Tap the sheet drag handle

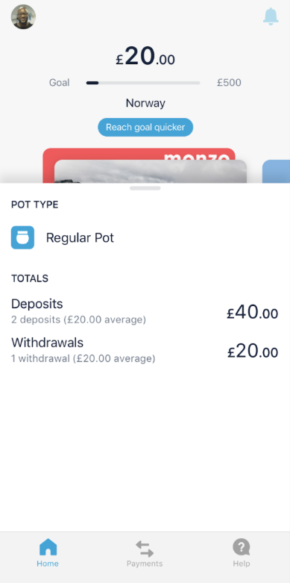click(145, 188)
